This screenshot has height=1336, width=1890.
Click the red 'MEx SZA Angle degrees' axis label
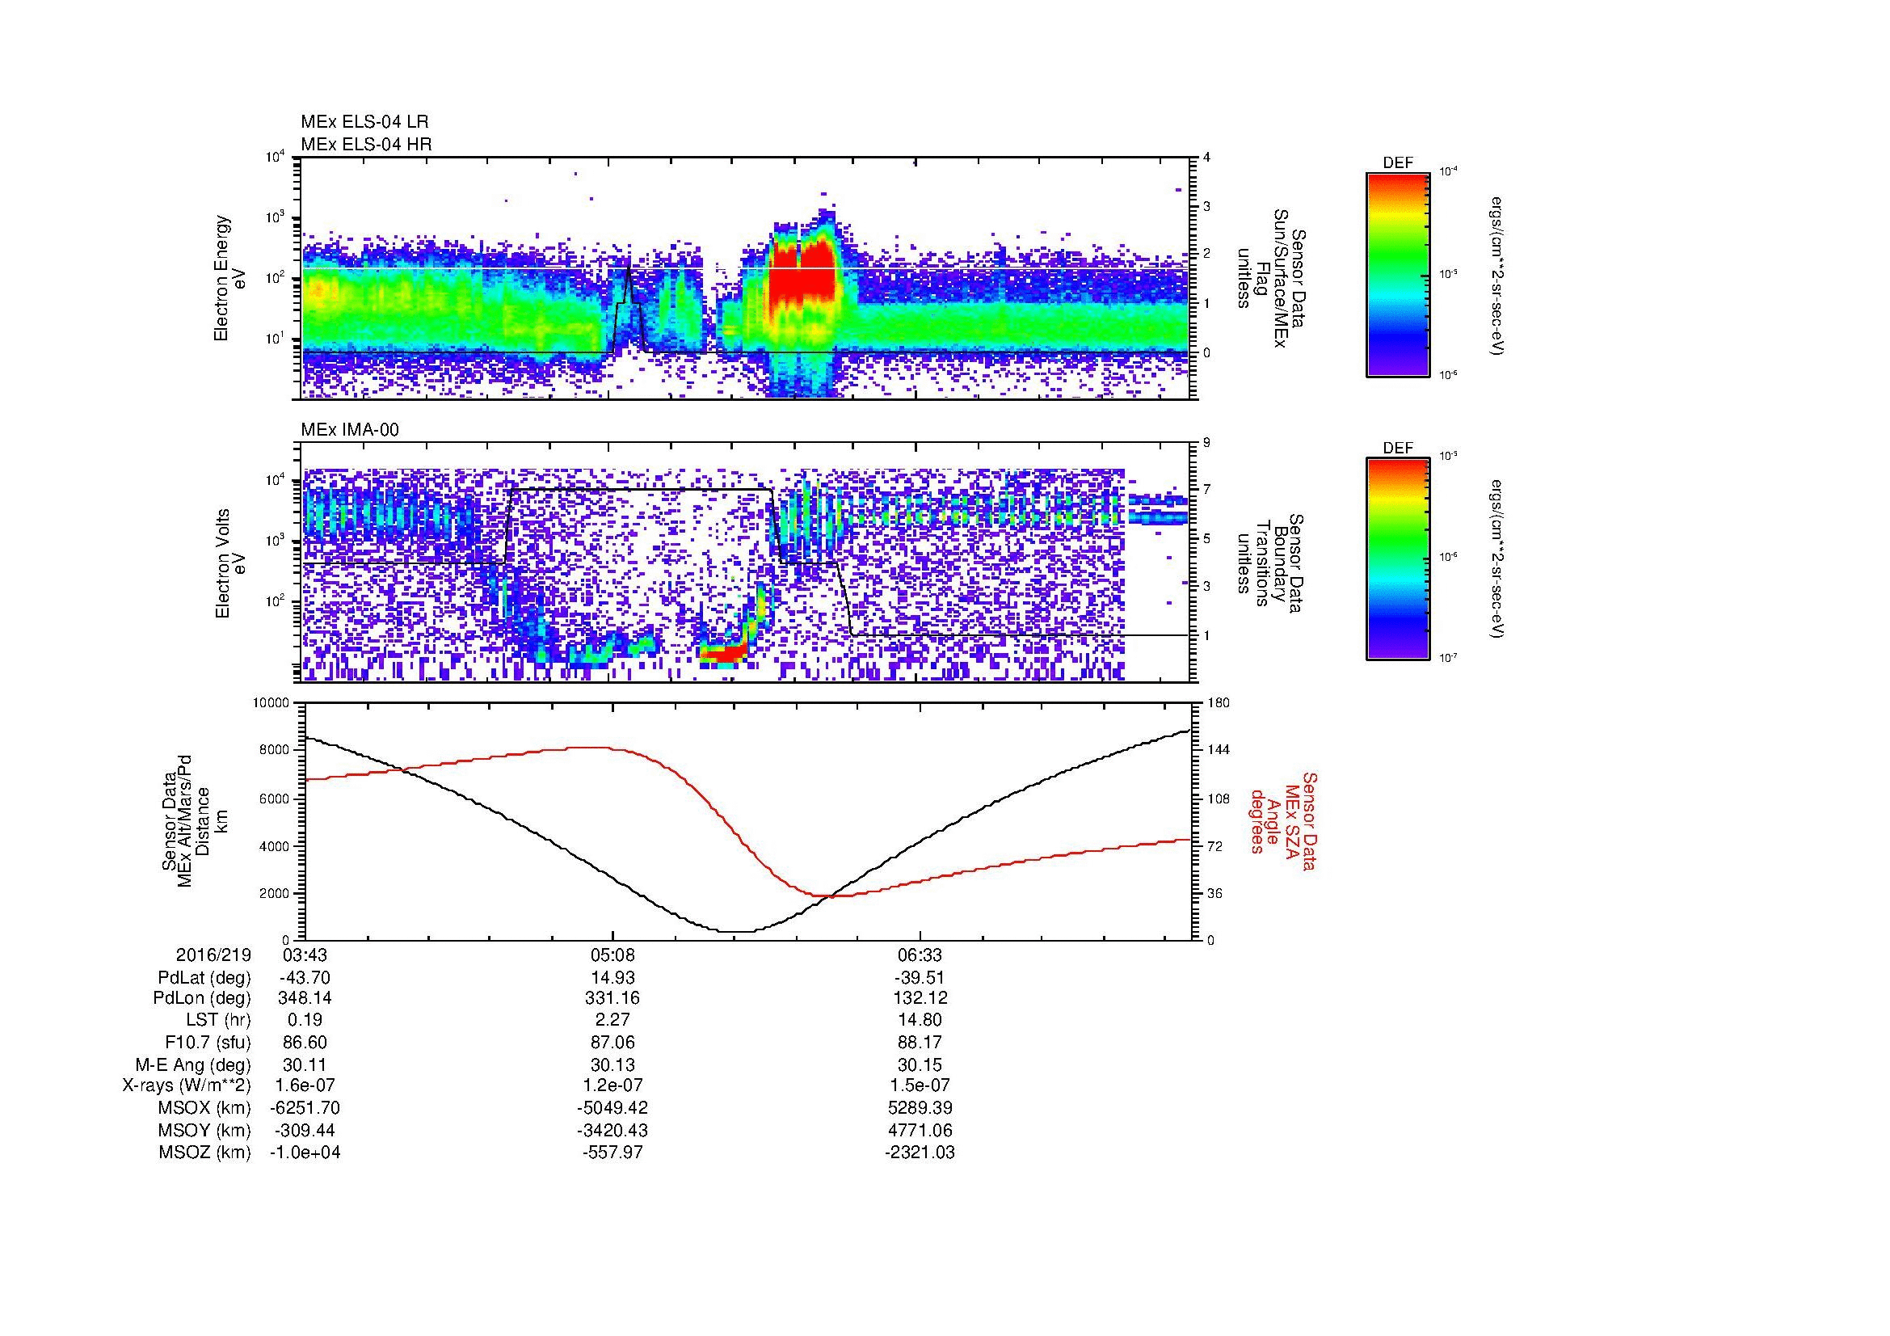tap(1282, 821)
